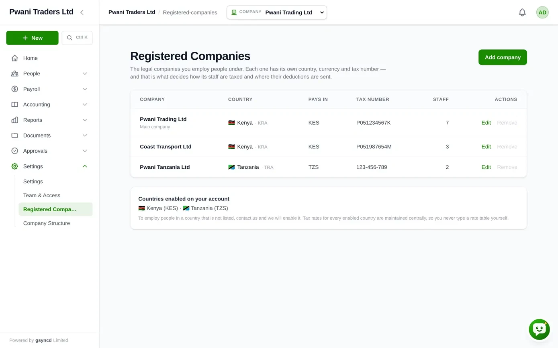Open the AD user avatar menu

[x=542, y=12]
